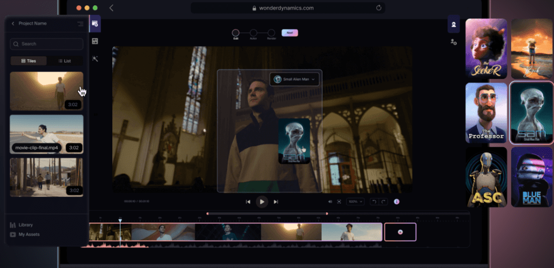Select the last white-shirt clip in timeline
Screen dimensions: 554x268
[x=351, y=232]
